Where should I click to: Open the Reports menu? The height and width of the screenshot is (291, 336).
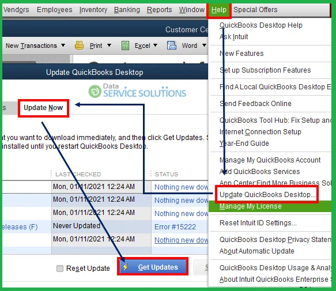coord(159,10)
